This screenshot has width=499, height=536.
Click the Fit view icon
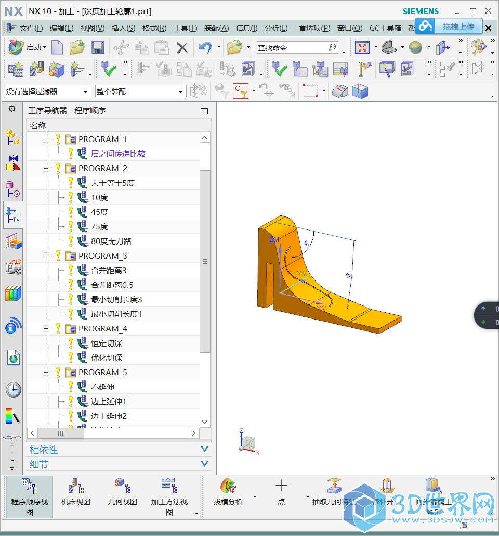(362, 47)
